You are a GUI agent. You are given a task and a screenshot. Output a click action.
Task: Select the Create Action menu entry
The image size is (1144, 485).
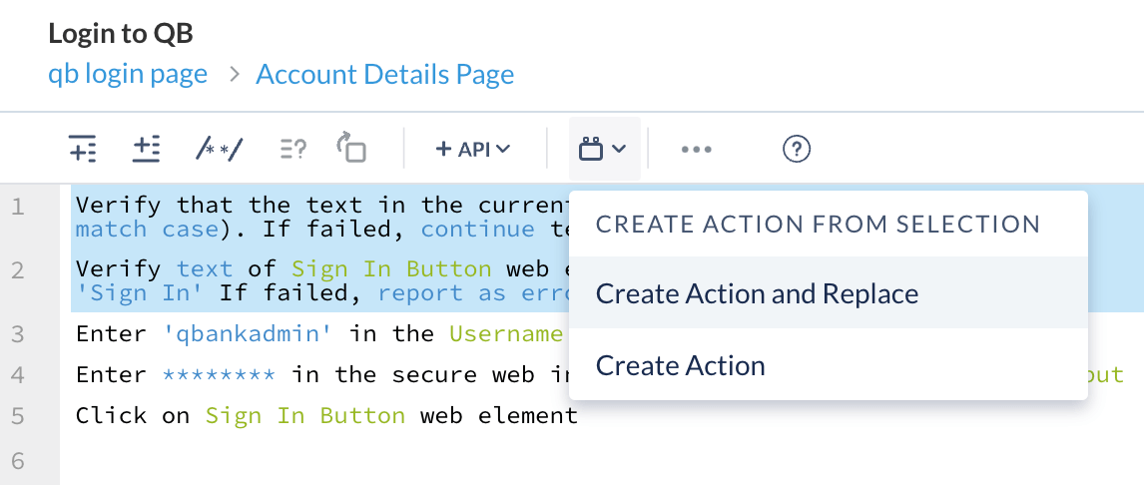click(680, 366)
